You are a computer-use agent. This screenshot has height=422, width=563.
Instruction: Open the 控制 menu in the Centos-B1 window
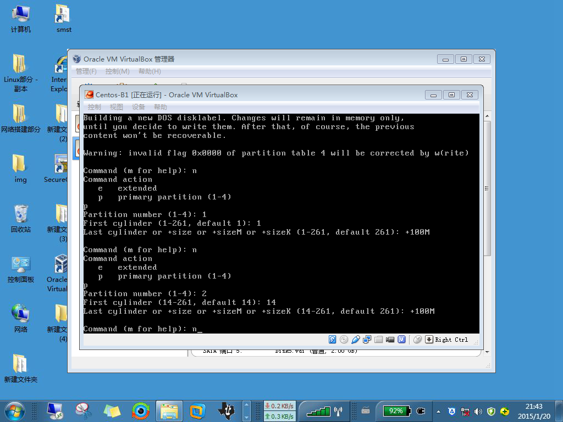[95, 107]
